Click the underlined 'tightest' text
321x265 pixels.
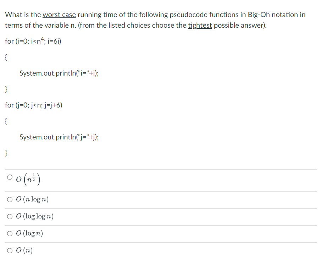(199, 25)
